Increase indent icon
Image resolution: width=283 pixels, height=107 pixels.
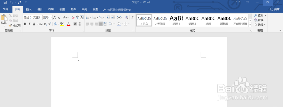pos(113,18)
